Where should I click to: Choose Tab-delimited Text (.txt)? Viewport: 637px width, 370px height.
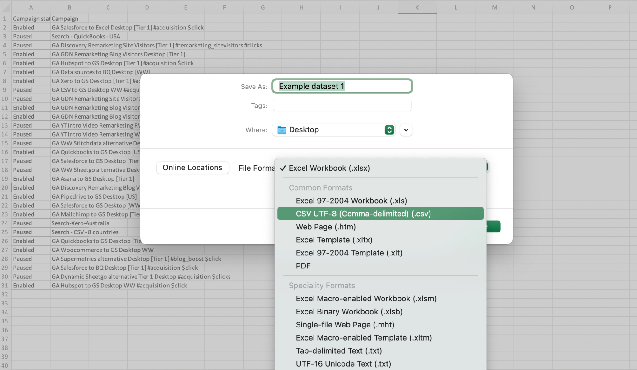tap(380, 351)
